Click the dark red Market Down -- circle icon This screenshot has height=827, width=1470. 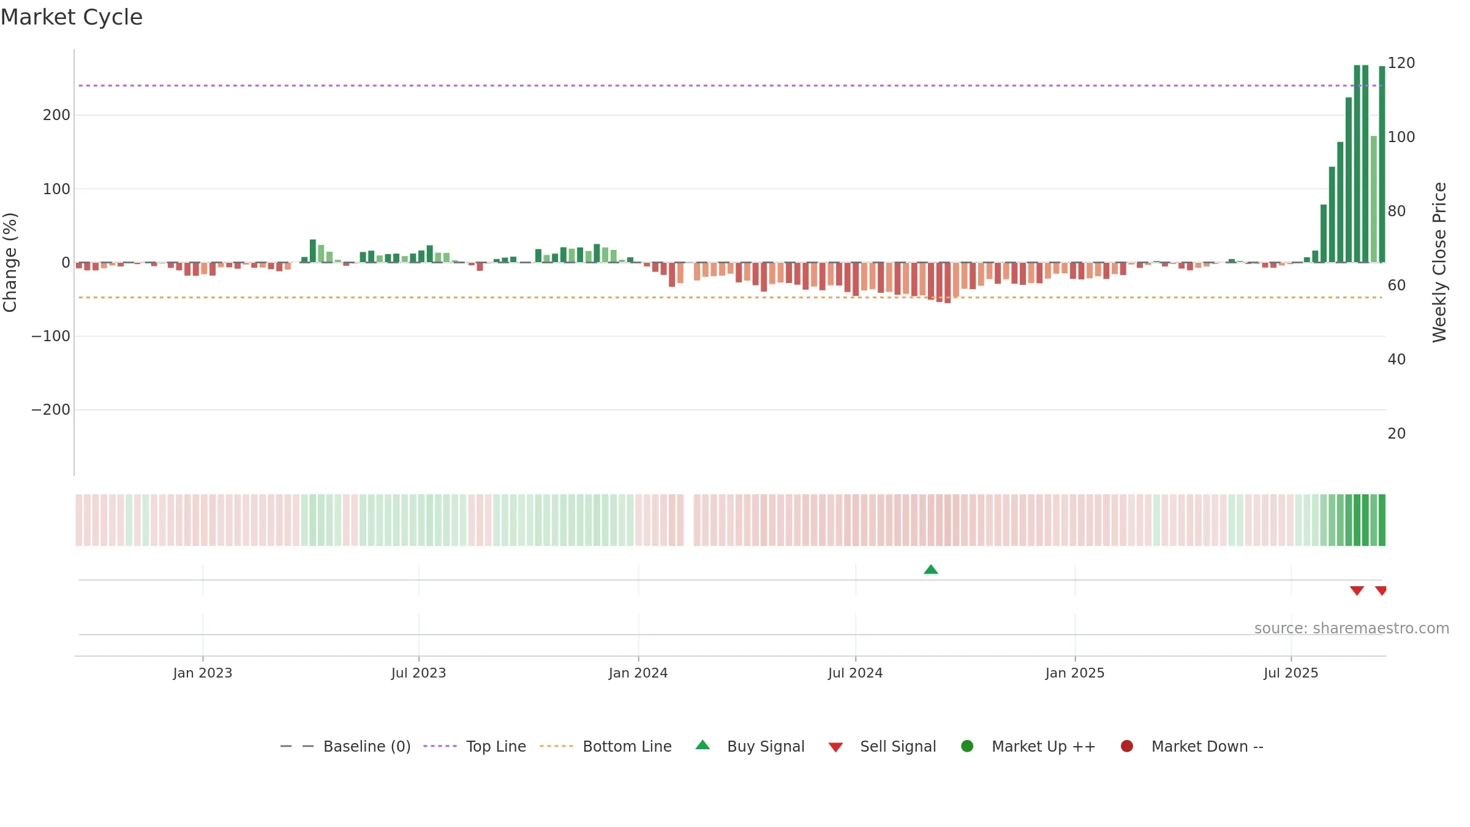pyautogui.click(x=1126, y=746)
